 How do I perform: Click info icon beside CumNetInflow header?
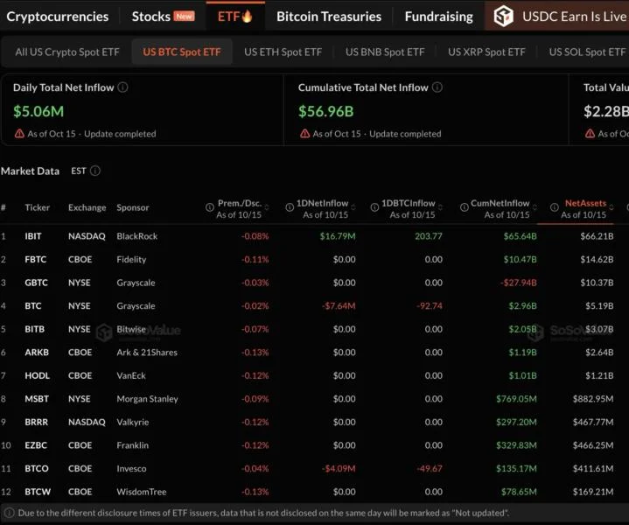[x=465, y=207]
